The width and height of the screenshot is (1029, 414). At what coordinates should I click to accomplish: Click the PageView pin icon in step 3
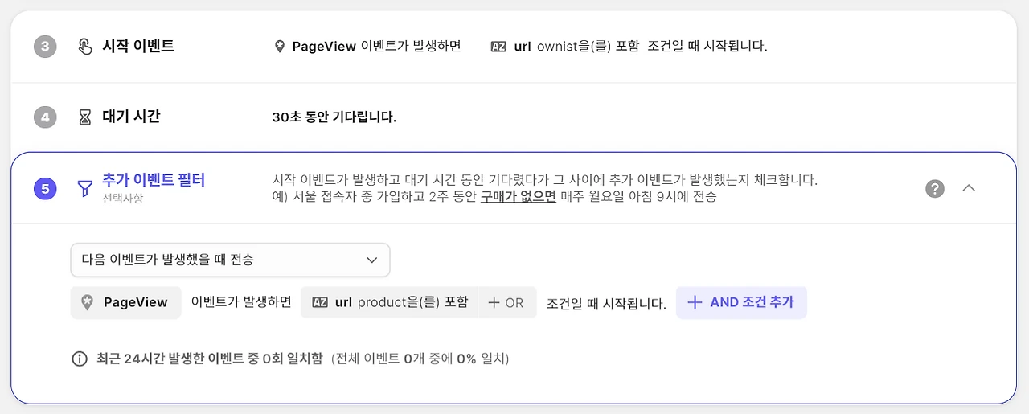279,47
